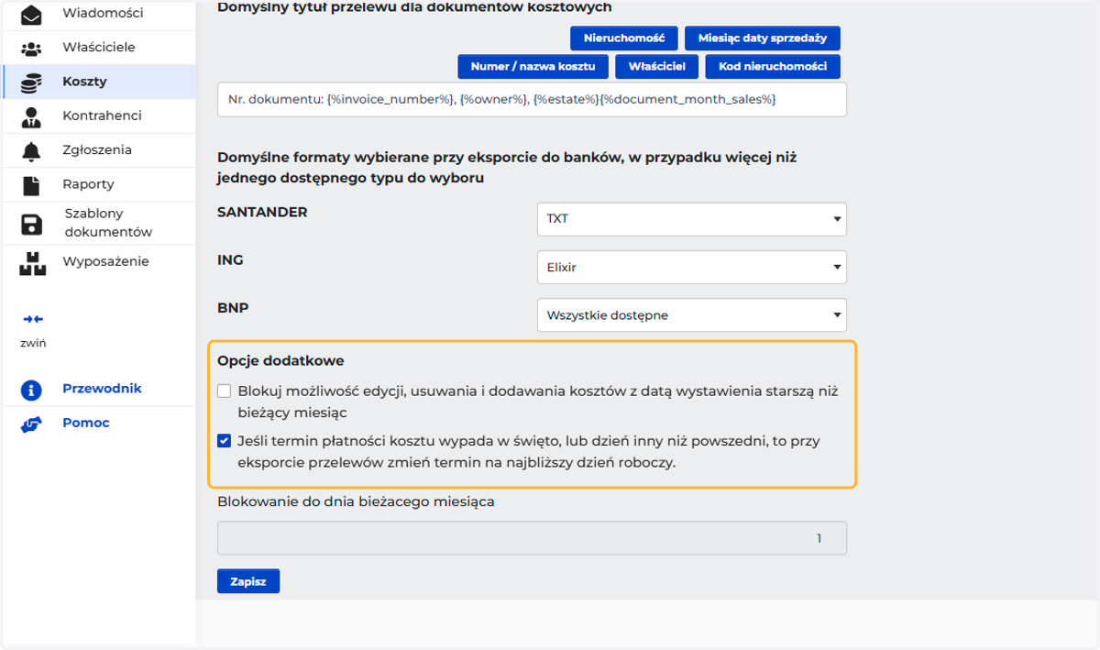
Task: Click the Właściciele people icon
Action: [x=31, y=48]
